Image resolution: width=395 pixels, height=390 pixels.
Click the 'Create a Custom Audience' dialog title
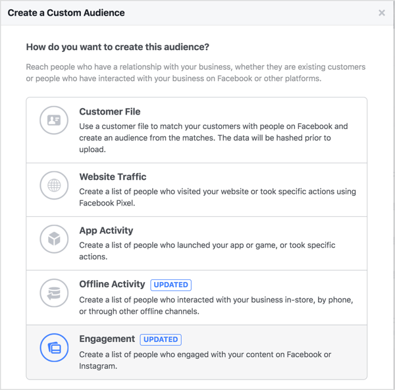(66, 13)
